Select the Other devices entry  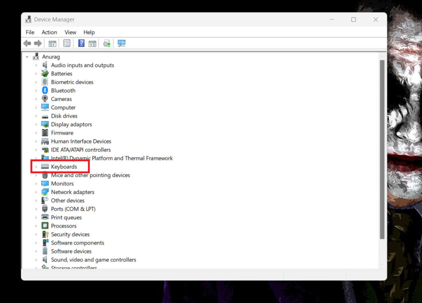point(68,200)
